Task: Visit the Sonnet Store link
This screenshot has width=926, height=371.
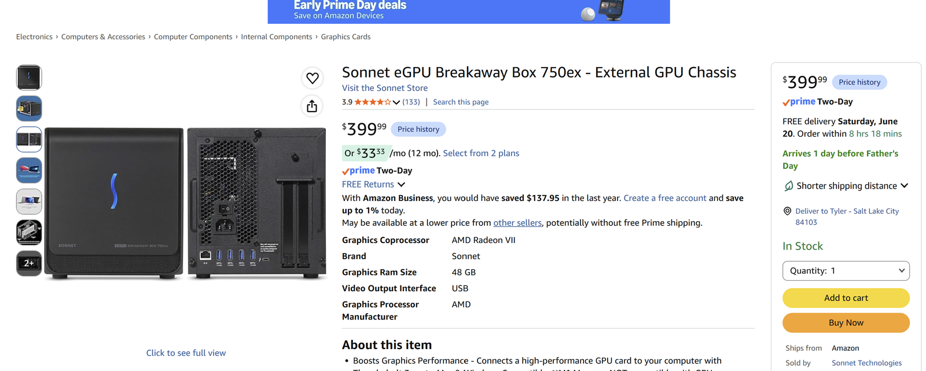Action: click(x=385, y=88)
